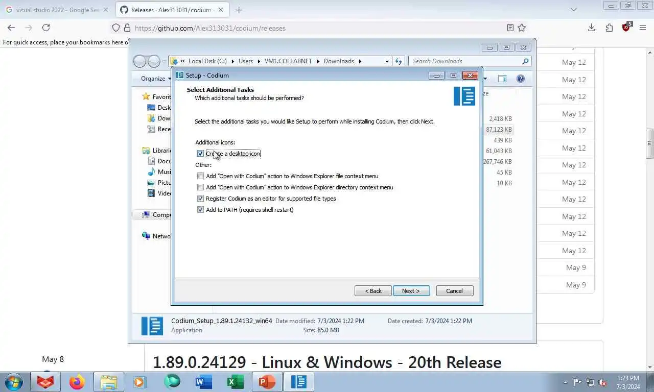The image size is (654, 392).
Task: Uncheck Register Codium as an editor checkbox
Action: click(x=200, y=199)
